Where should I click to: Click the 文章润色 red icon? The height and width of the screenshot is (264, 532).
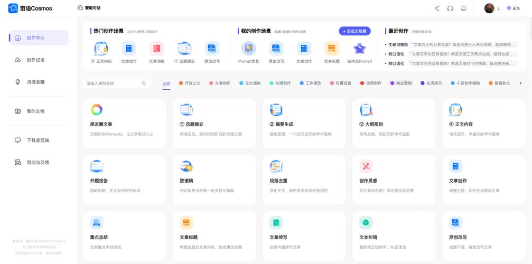[156, 49]
